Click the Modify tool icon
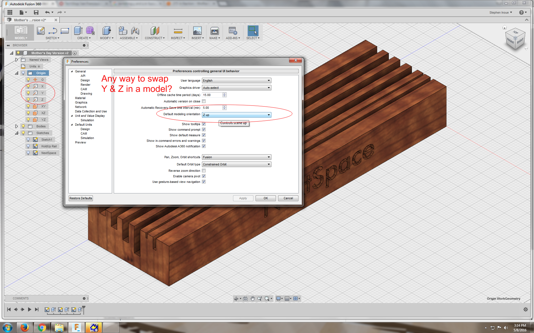 [x=106, y=31]
